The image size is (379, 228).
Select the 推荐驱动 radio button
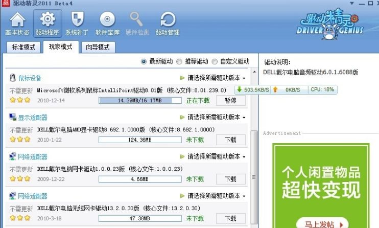coord(179,61)
